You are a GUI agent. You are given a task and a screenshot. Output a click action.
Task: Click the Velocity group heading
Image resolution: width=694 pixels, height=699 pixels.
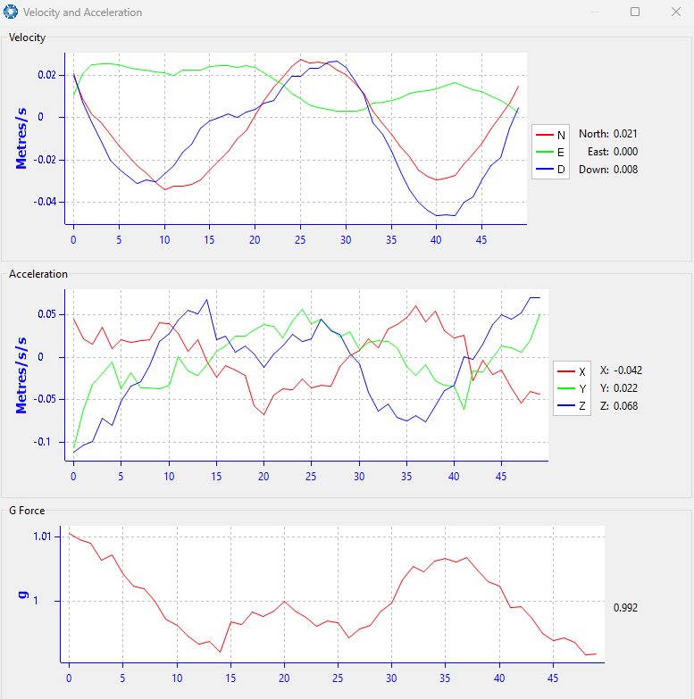(27, 37)
